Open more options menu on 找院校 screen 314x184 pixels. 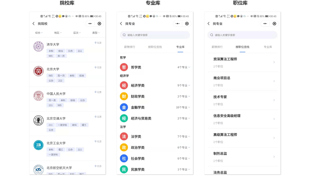(90, 24)
